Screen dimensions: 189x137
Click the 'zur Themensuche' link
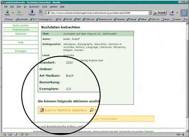click(x=106, y=119)
